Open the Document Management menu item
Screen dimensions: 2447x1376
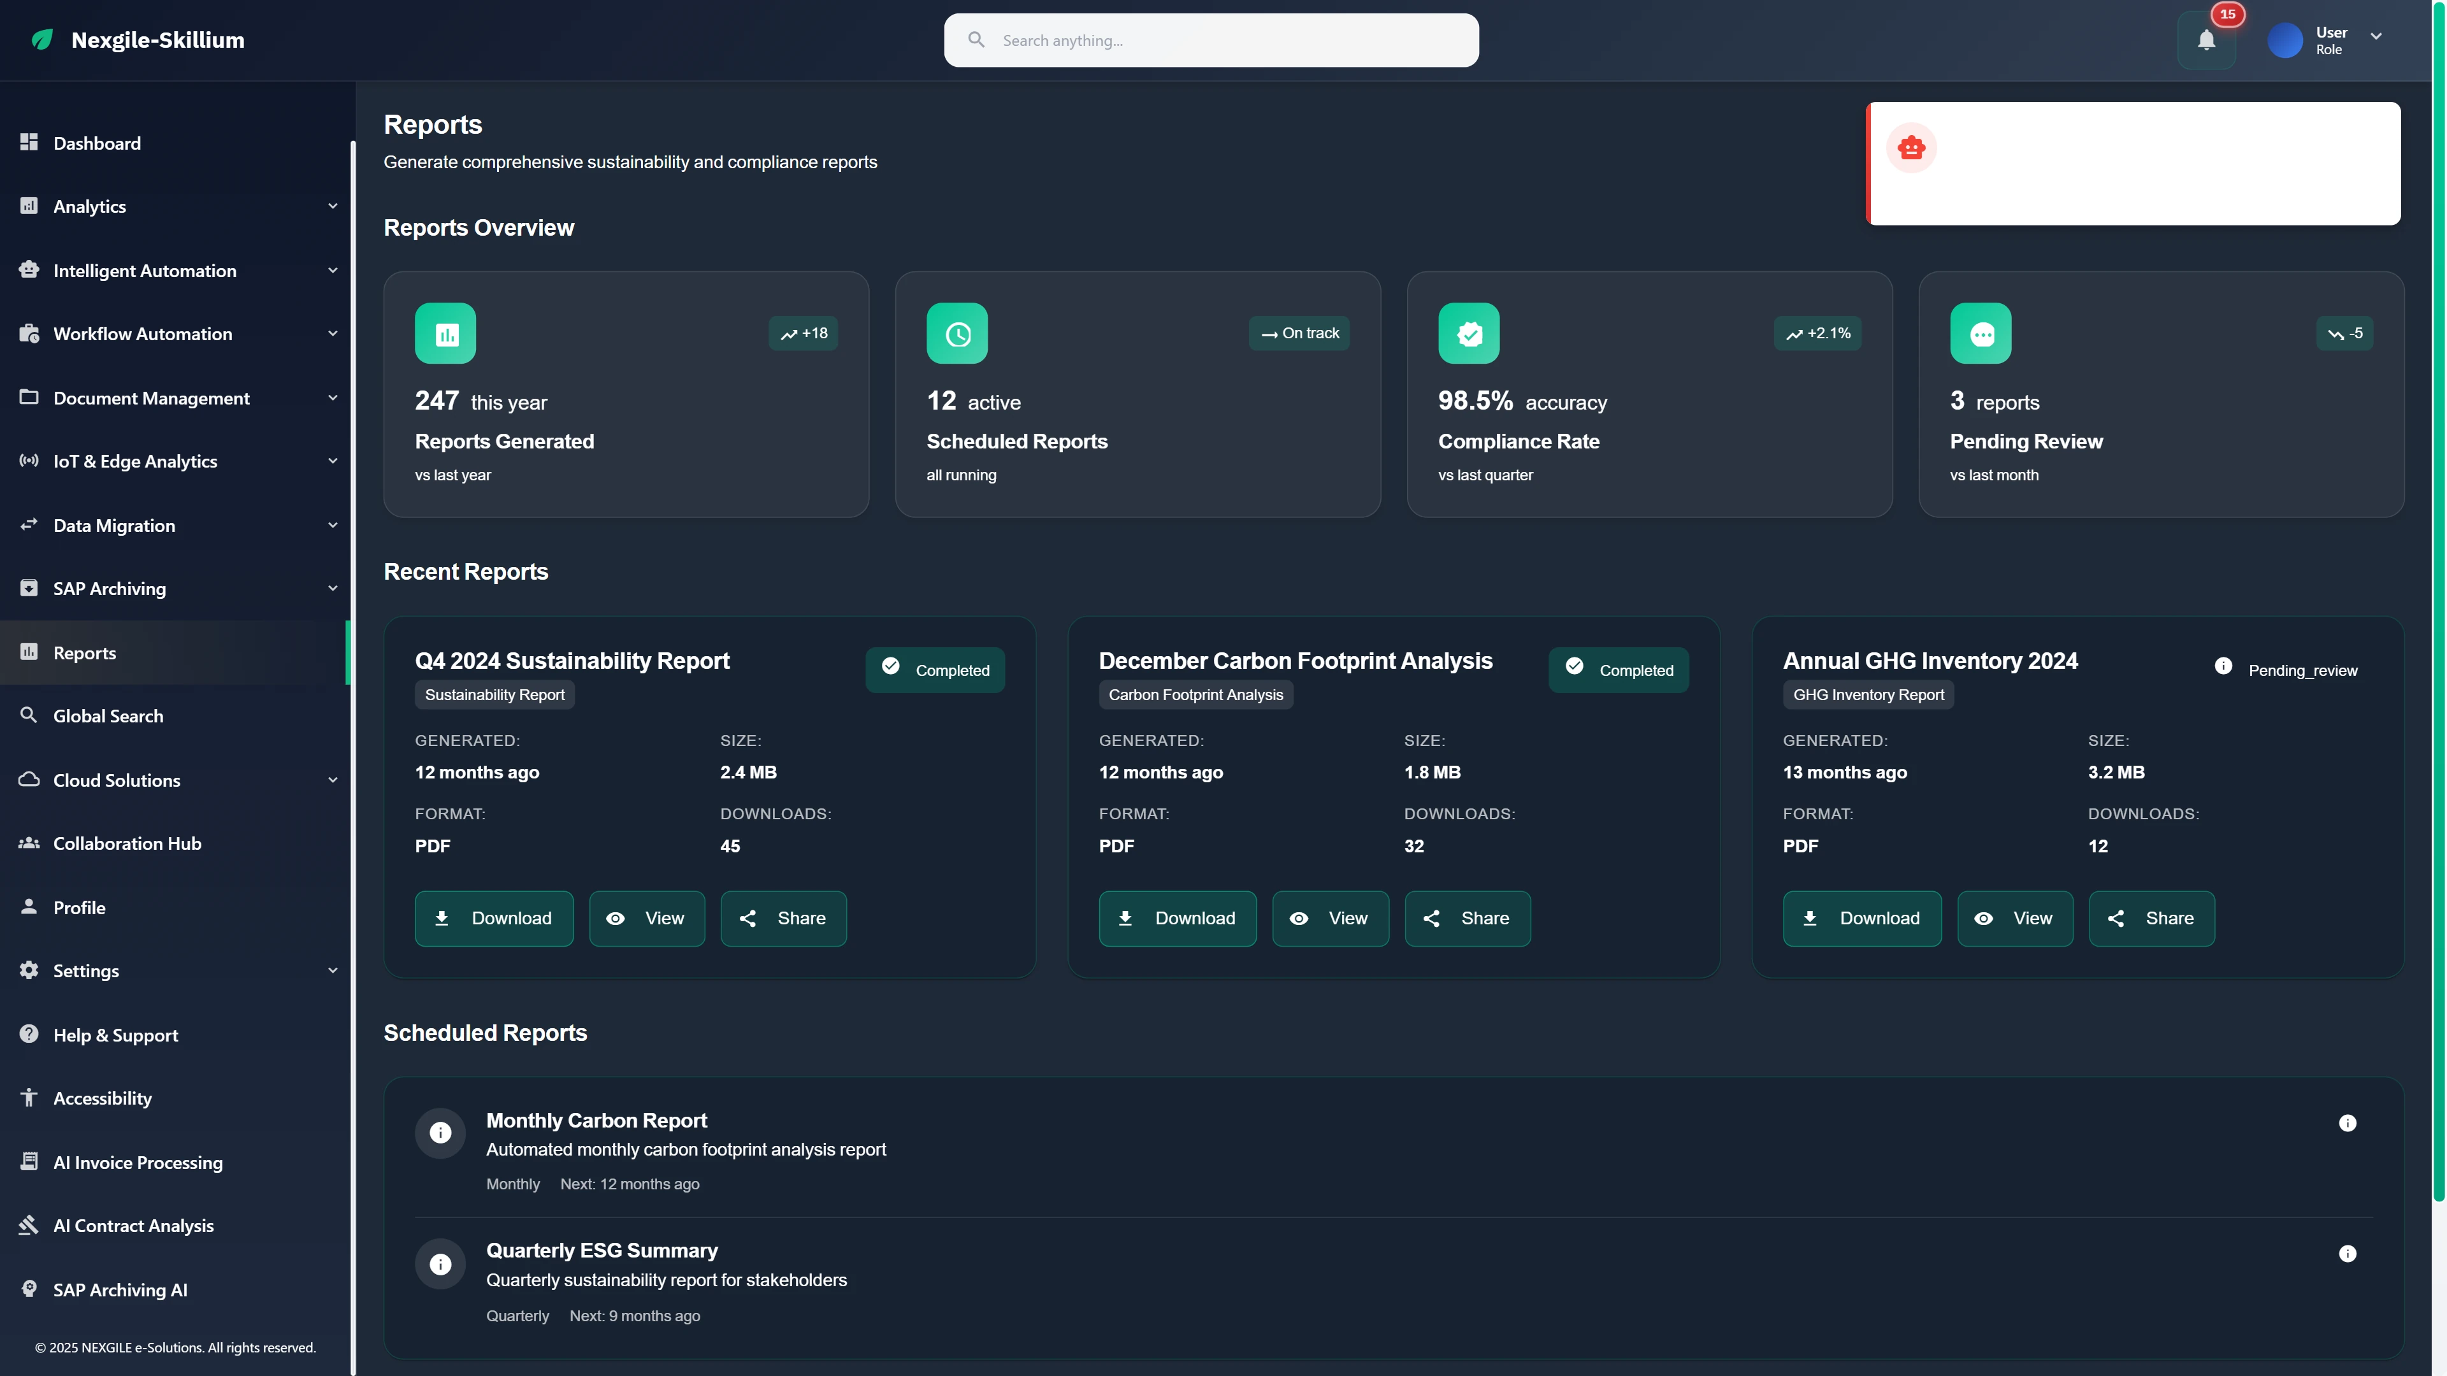pos(151,398)
